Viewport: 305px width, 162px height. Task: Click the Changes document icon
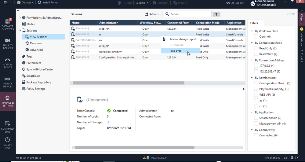tap(154, 3)
